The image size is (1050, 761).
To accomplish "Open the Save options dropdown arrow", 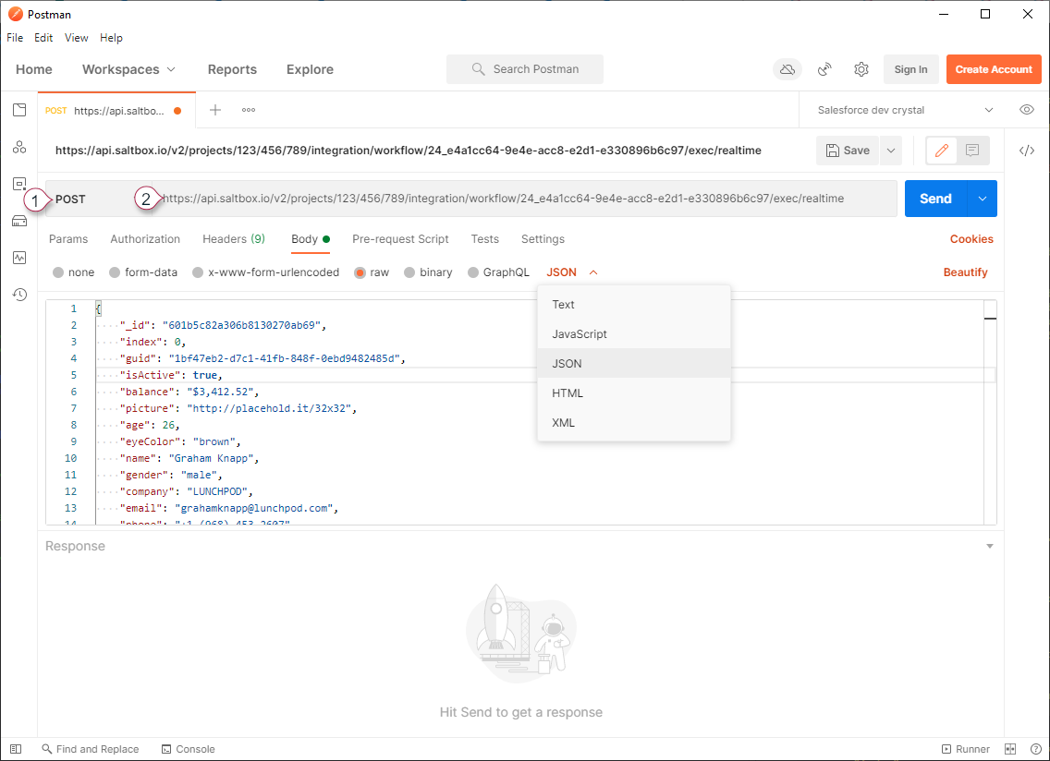I will (x=891, y=151).
